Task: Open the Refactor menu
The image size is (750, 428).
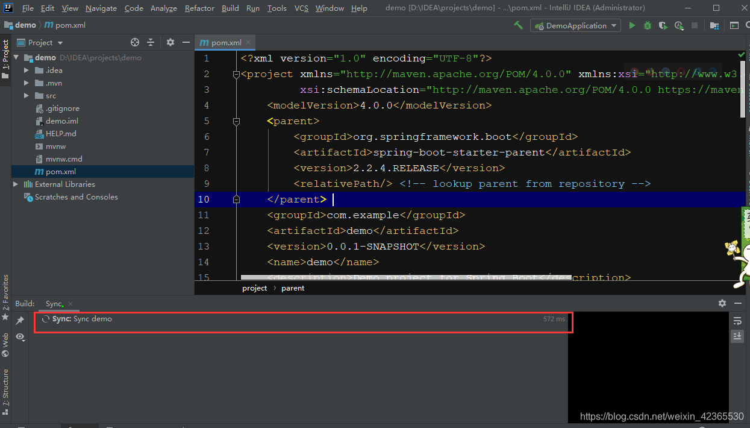Action: 199,8
